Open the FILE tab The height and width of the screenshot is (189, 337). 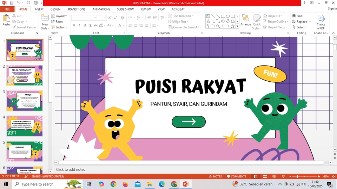(x=7, y=9)
